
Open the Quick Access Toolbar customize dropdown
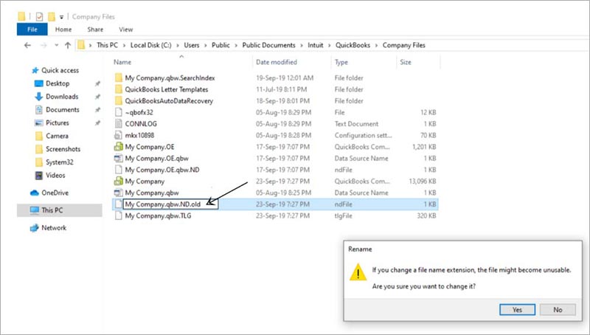61,17
